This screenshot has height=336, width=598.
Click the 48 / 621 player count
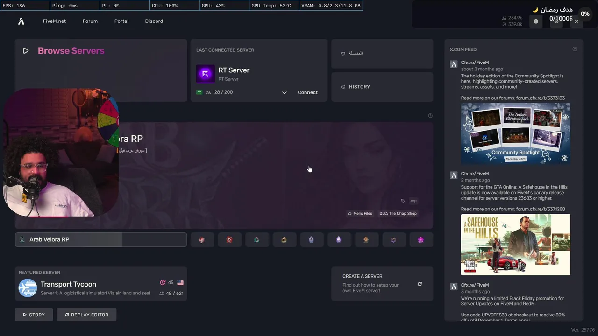171,294
